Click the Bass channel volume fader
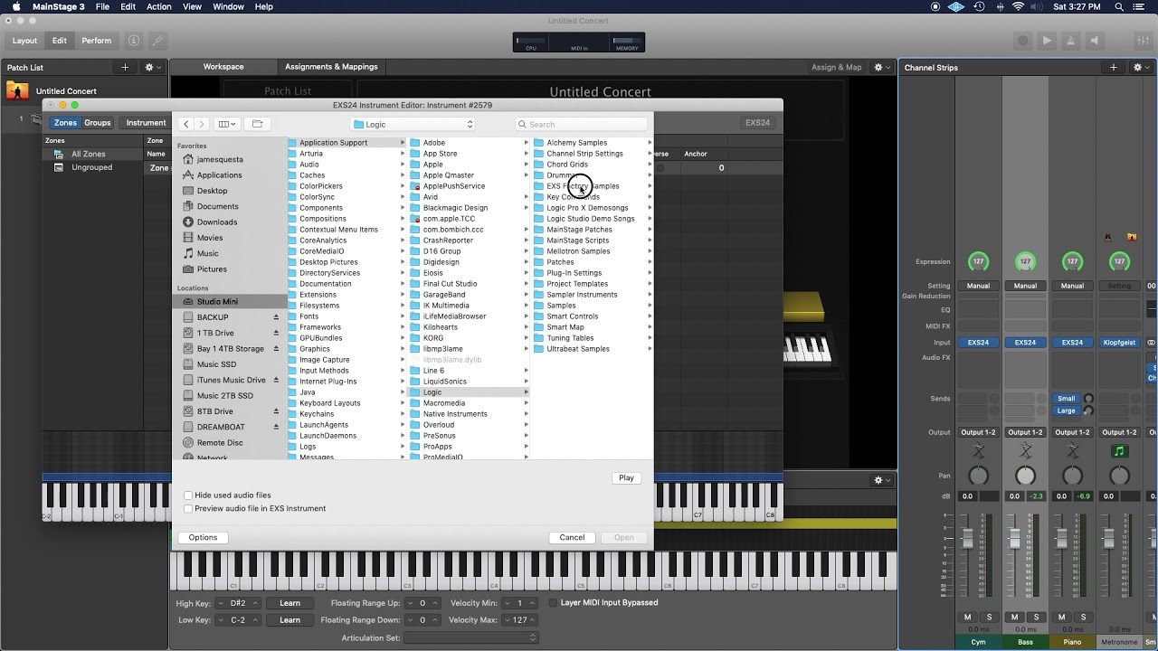 (1014, 538)
